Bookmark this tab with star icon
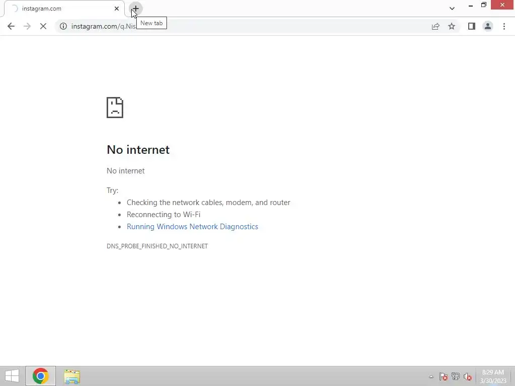 [x=452, y=26]
